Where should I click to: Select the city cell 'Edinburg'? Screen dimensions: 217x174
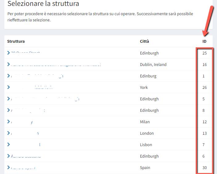[x=148, y=76]
